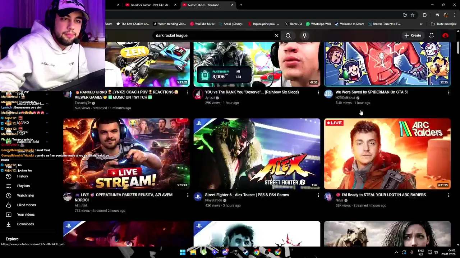Viewport: 460px width, 258px height.
Task: Open more options for Alin AIM live stream
Action: [x=188, y=195]
